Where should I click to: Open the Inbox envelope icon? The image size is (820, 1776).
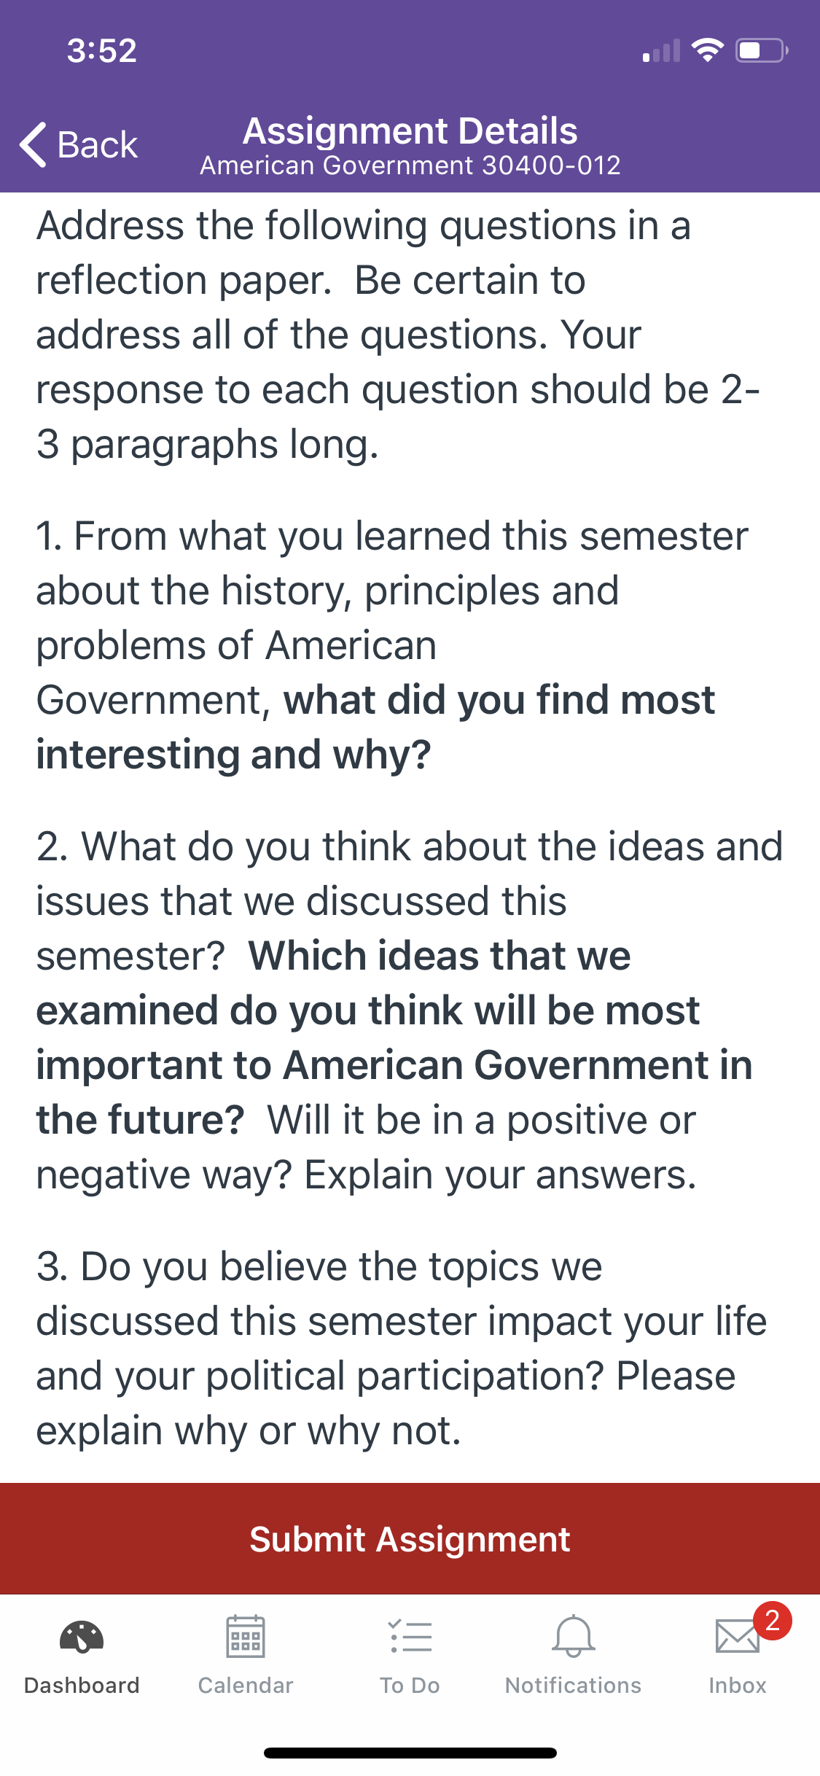pyautogui.click(x=738, y=1637)
